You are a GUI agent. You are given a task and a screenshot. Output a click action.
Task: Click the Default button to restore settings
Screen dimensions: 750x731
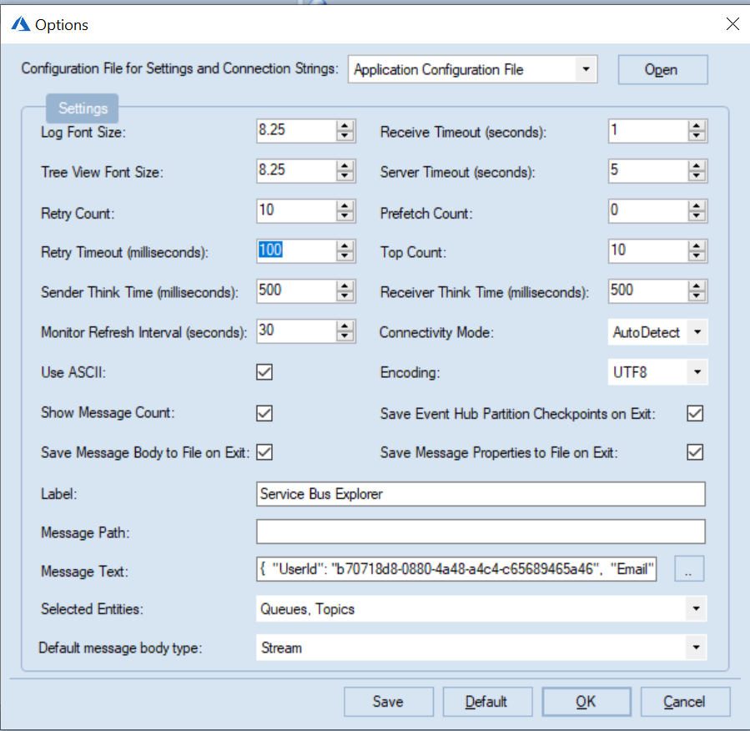(487, 701)
